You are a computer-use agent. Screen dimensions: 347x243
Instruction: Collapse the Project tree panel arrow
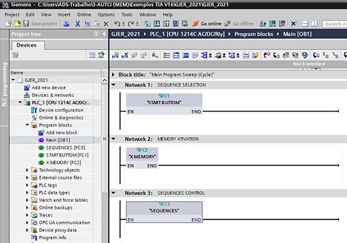(104, 34)
